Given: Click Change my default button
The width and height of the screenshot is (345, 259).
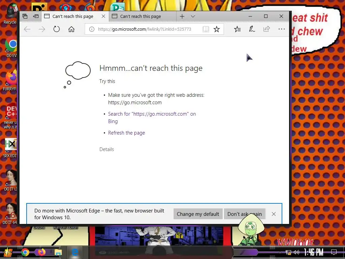Looking at the screenshot, I should tap(198, 214).
